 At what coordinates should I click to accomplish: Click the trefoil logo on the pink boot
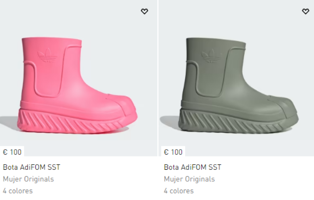pos(47,55)
